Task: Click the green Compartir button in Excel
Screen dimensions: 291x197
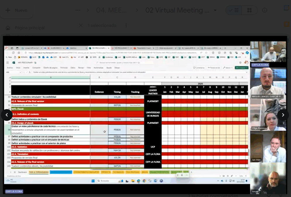Action: pos(241,68)
